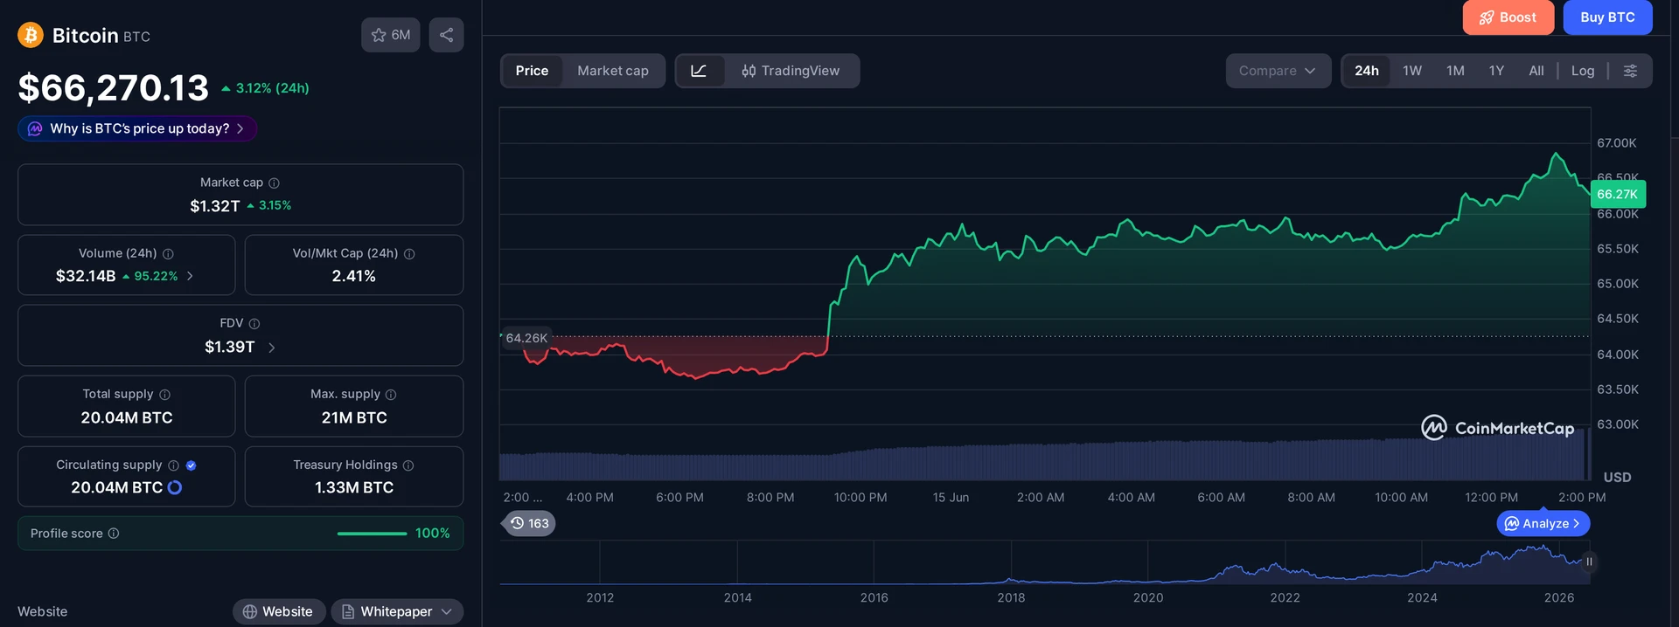Click the USD currency label
The width and height of the screenshot is (1679, 627).
(1617, 477)
